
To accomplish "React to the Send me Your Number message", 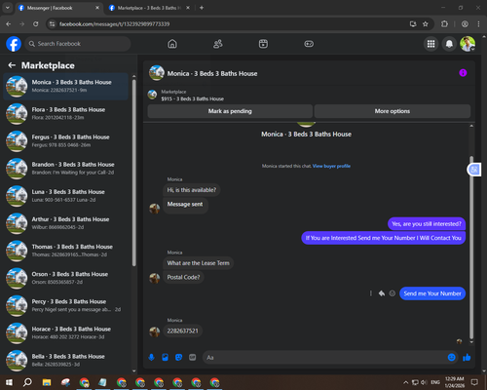I will point(393,293).
